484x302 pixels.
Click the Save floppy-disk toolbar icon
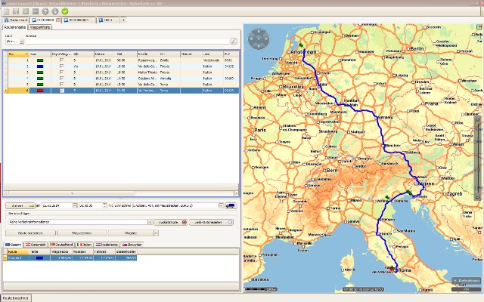coord(16,12)
